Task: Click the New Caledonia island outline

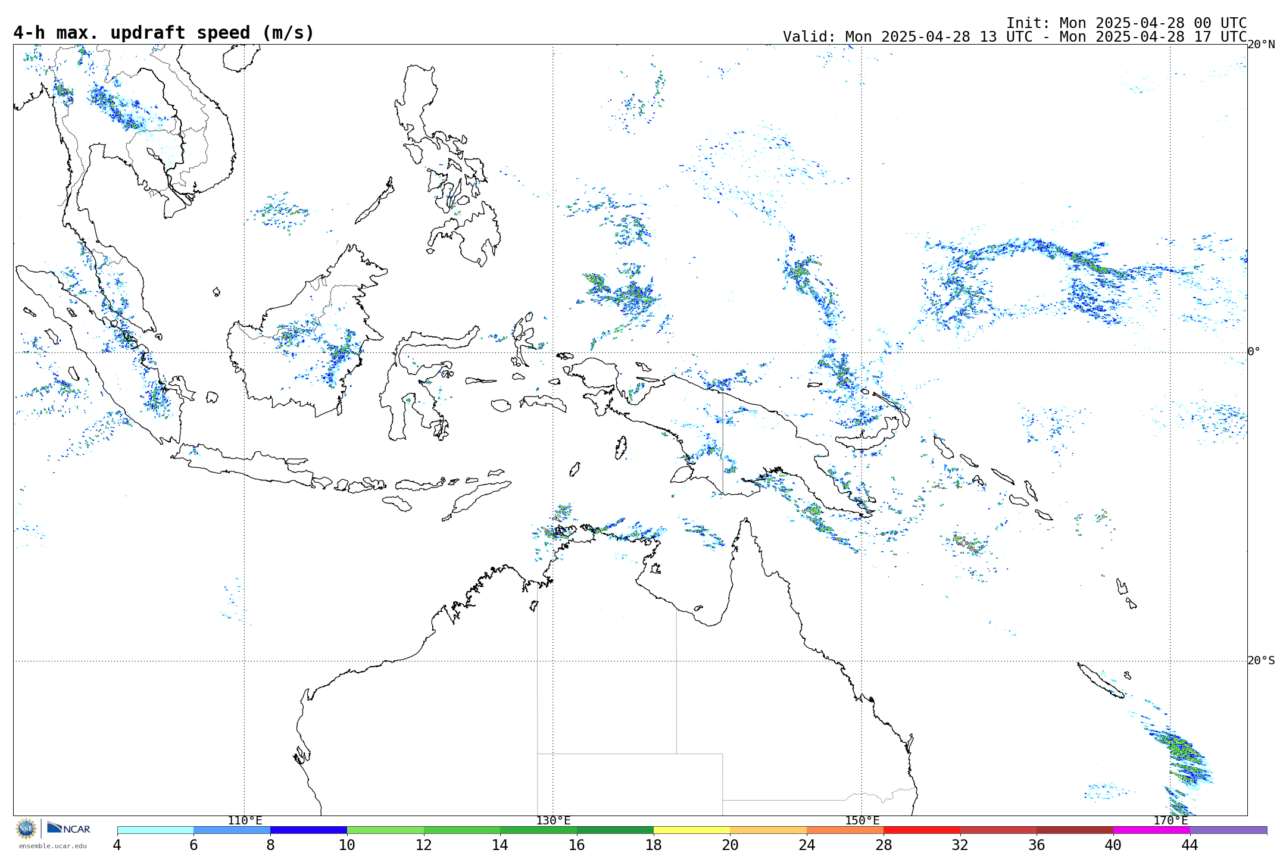Action: (x=1100, y=680)
